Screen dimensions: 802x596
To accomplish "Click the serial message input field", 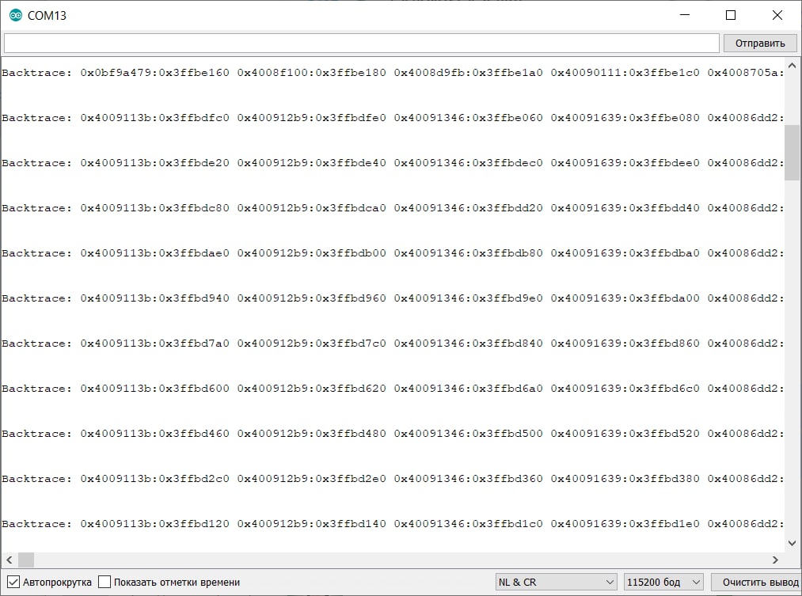I will pyautogui.click(x=362, y=43).
